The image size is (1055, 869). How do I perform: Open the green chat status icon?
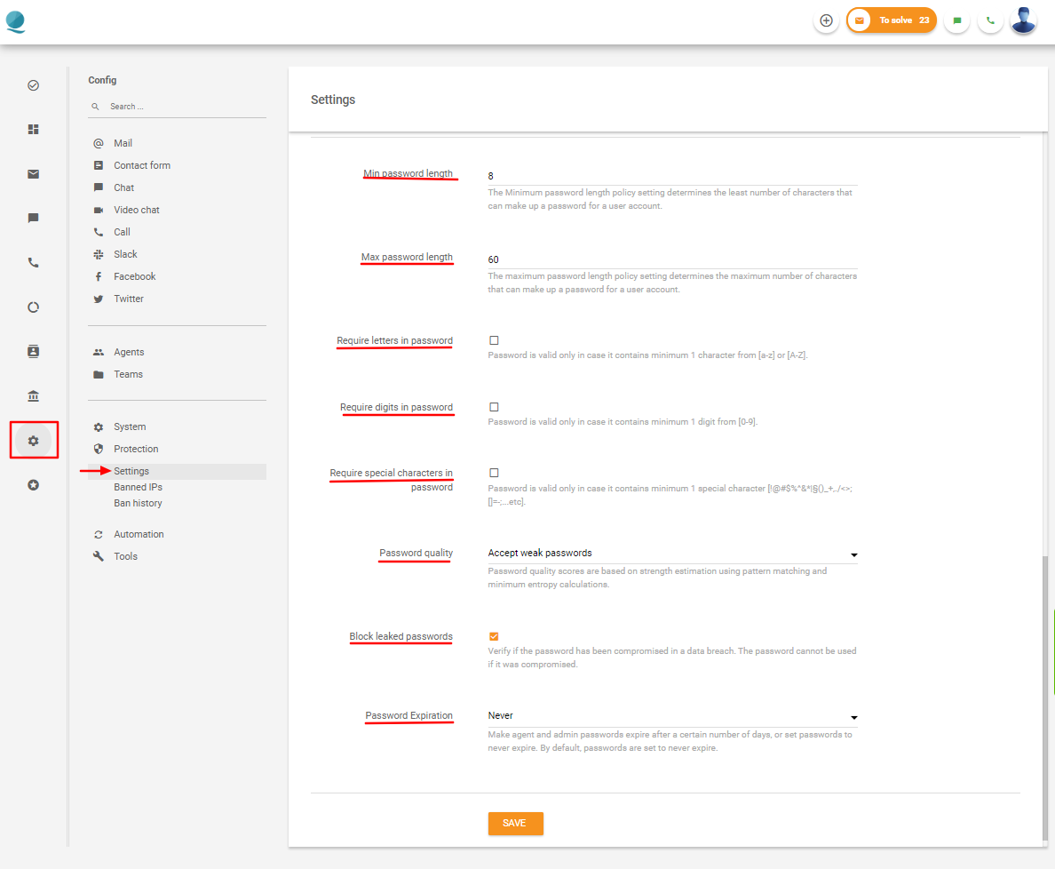click(956, 20)
